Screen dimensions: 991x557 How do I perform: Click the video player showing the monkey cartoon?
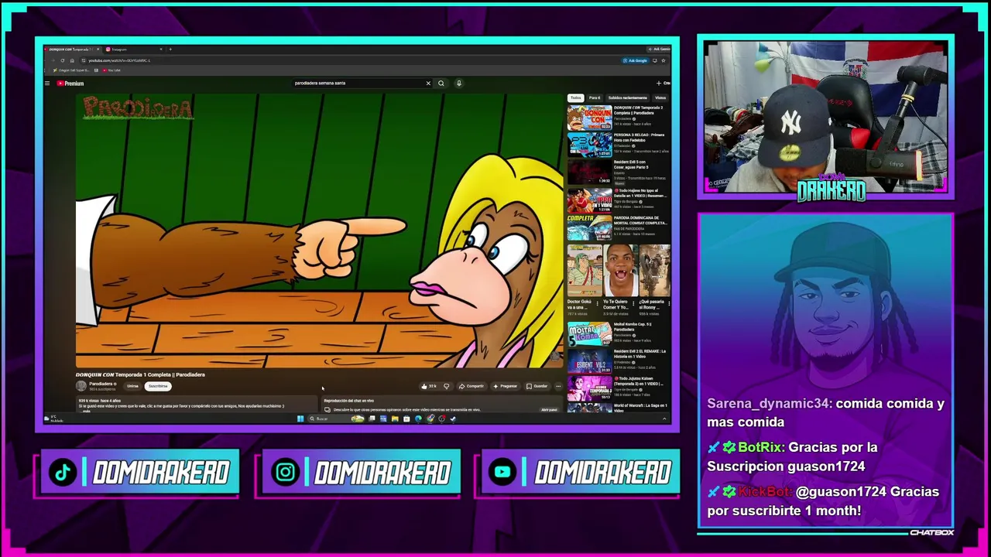click(x=319, y=231)
